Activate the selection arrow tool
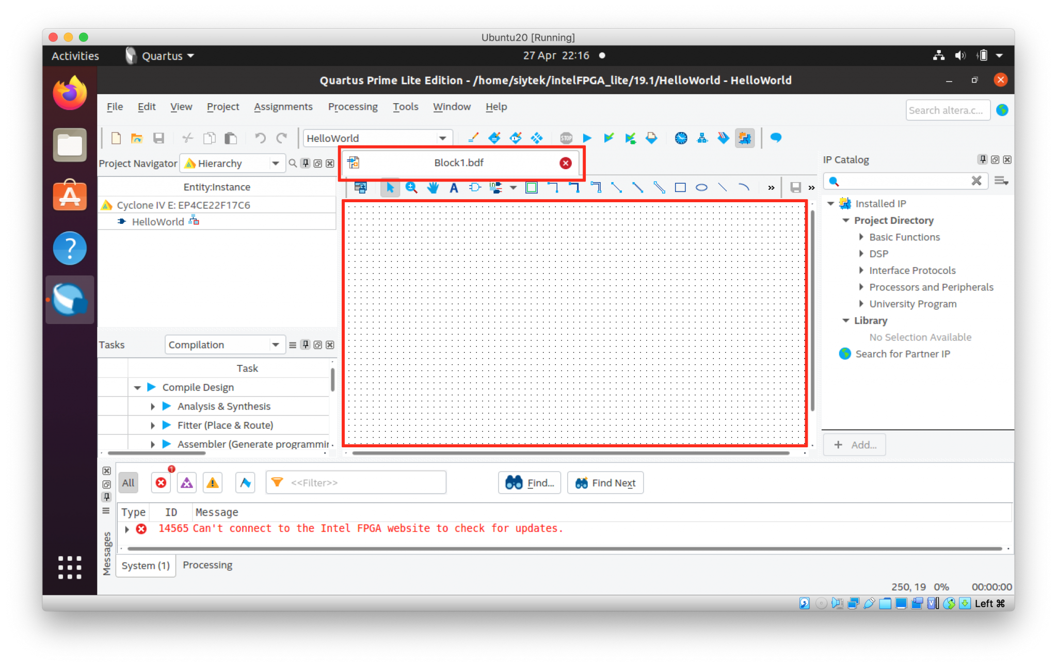Screen dimensions: 1057x667 (x=390, y=188)
